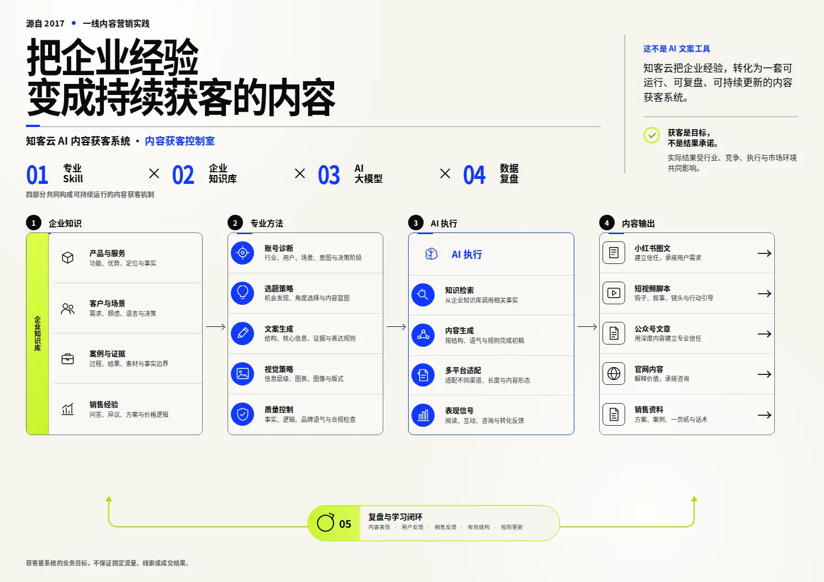Click the 销售经验 title

(x=104, y=404)
